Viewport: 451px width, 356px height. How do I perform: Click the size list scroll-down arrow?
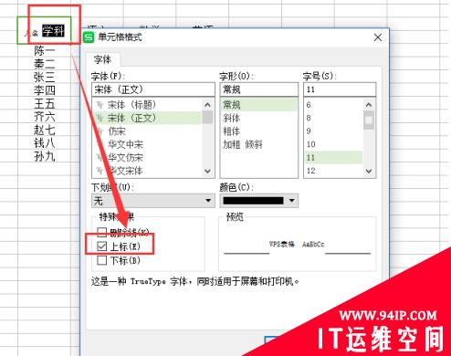click(369, 171)
